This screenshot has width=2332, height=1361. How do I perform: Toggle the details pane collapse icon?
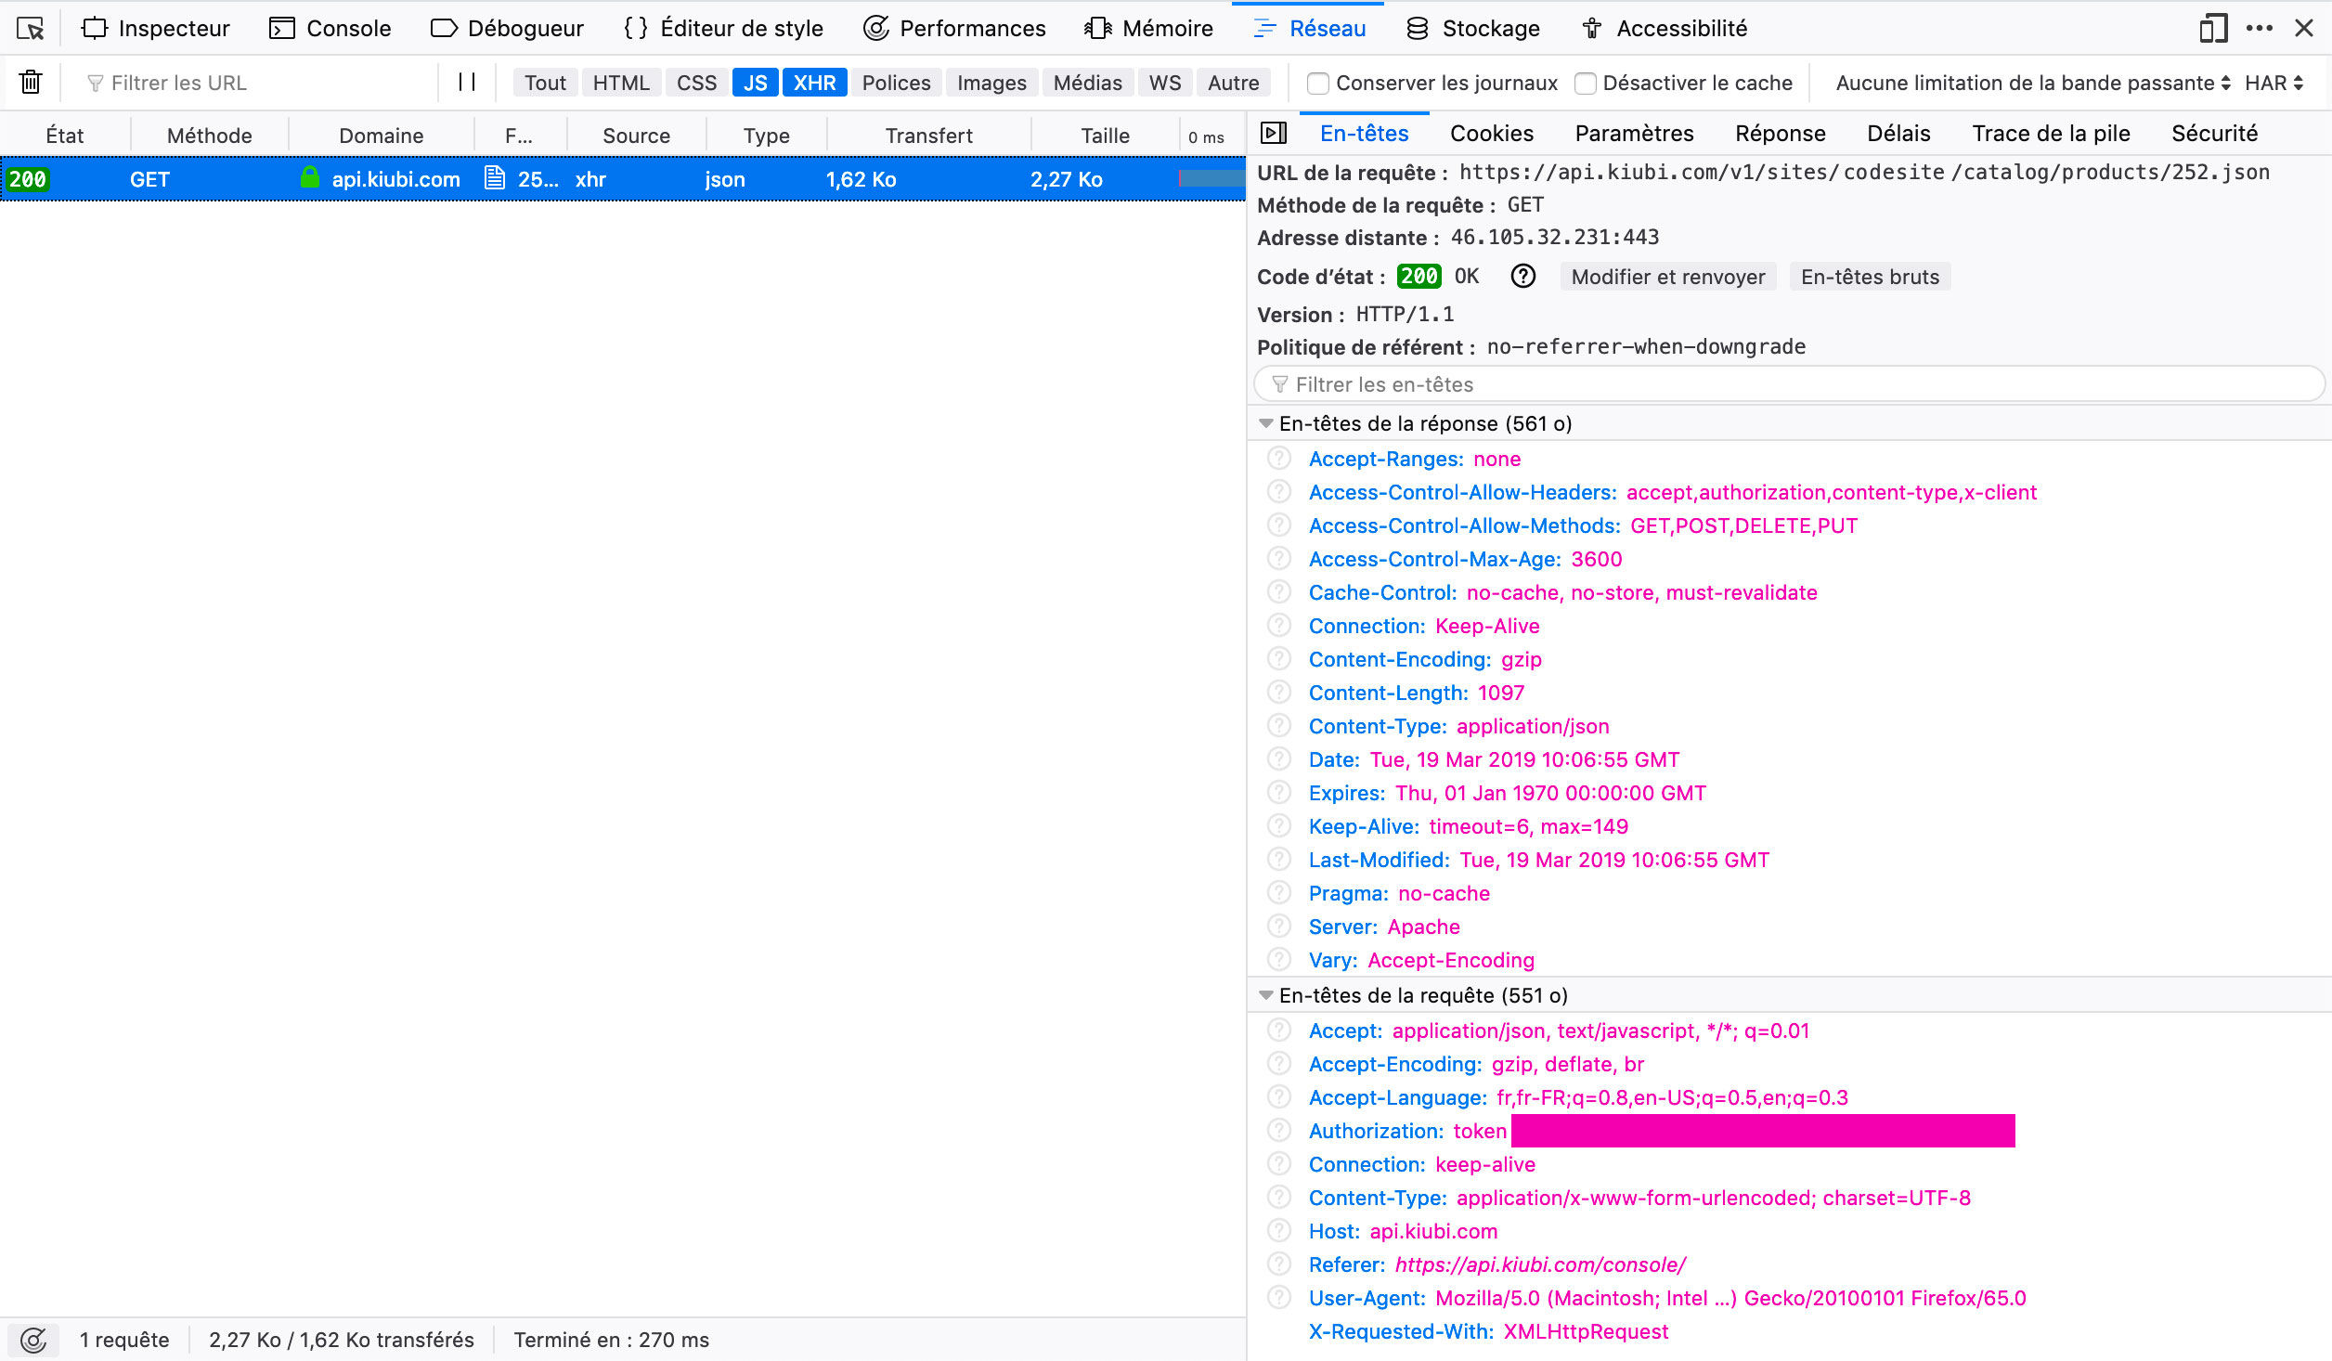click(1274, 134)
